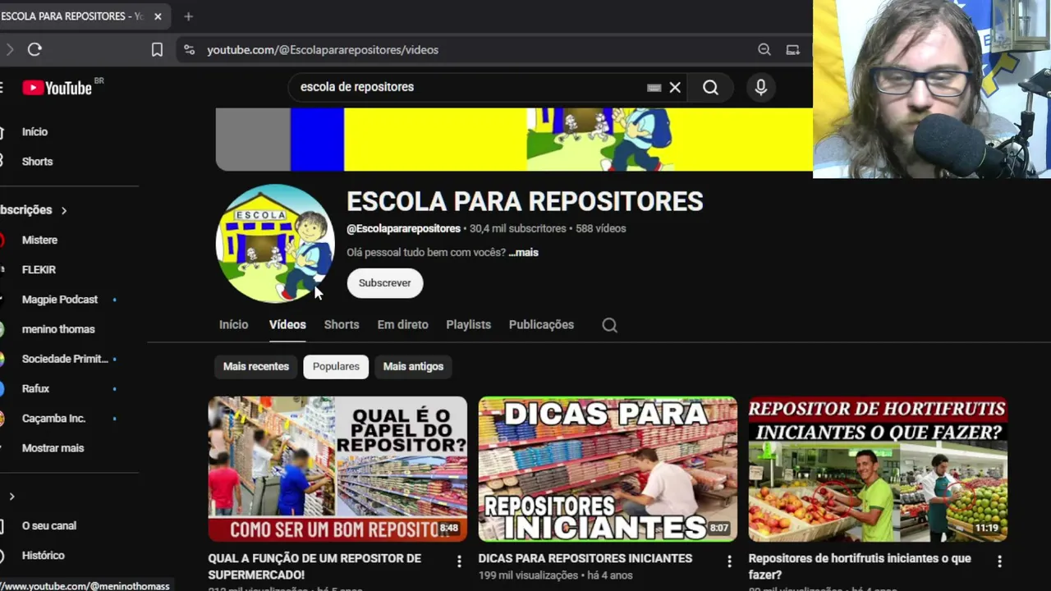
Task: Click the address bar URL
Action: pos(323,50)
